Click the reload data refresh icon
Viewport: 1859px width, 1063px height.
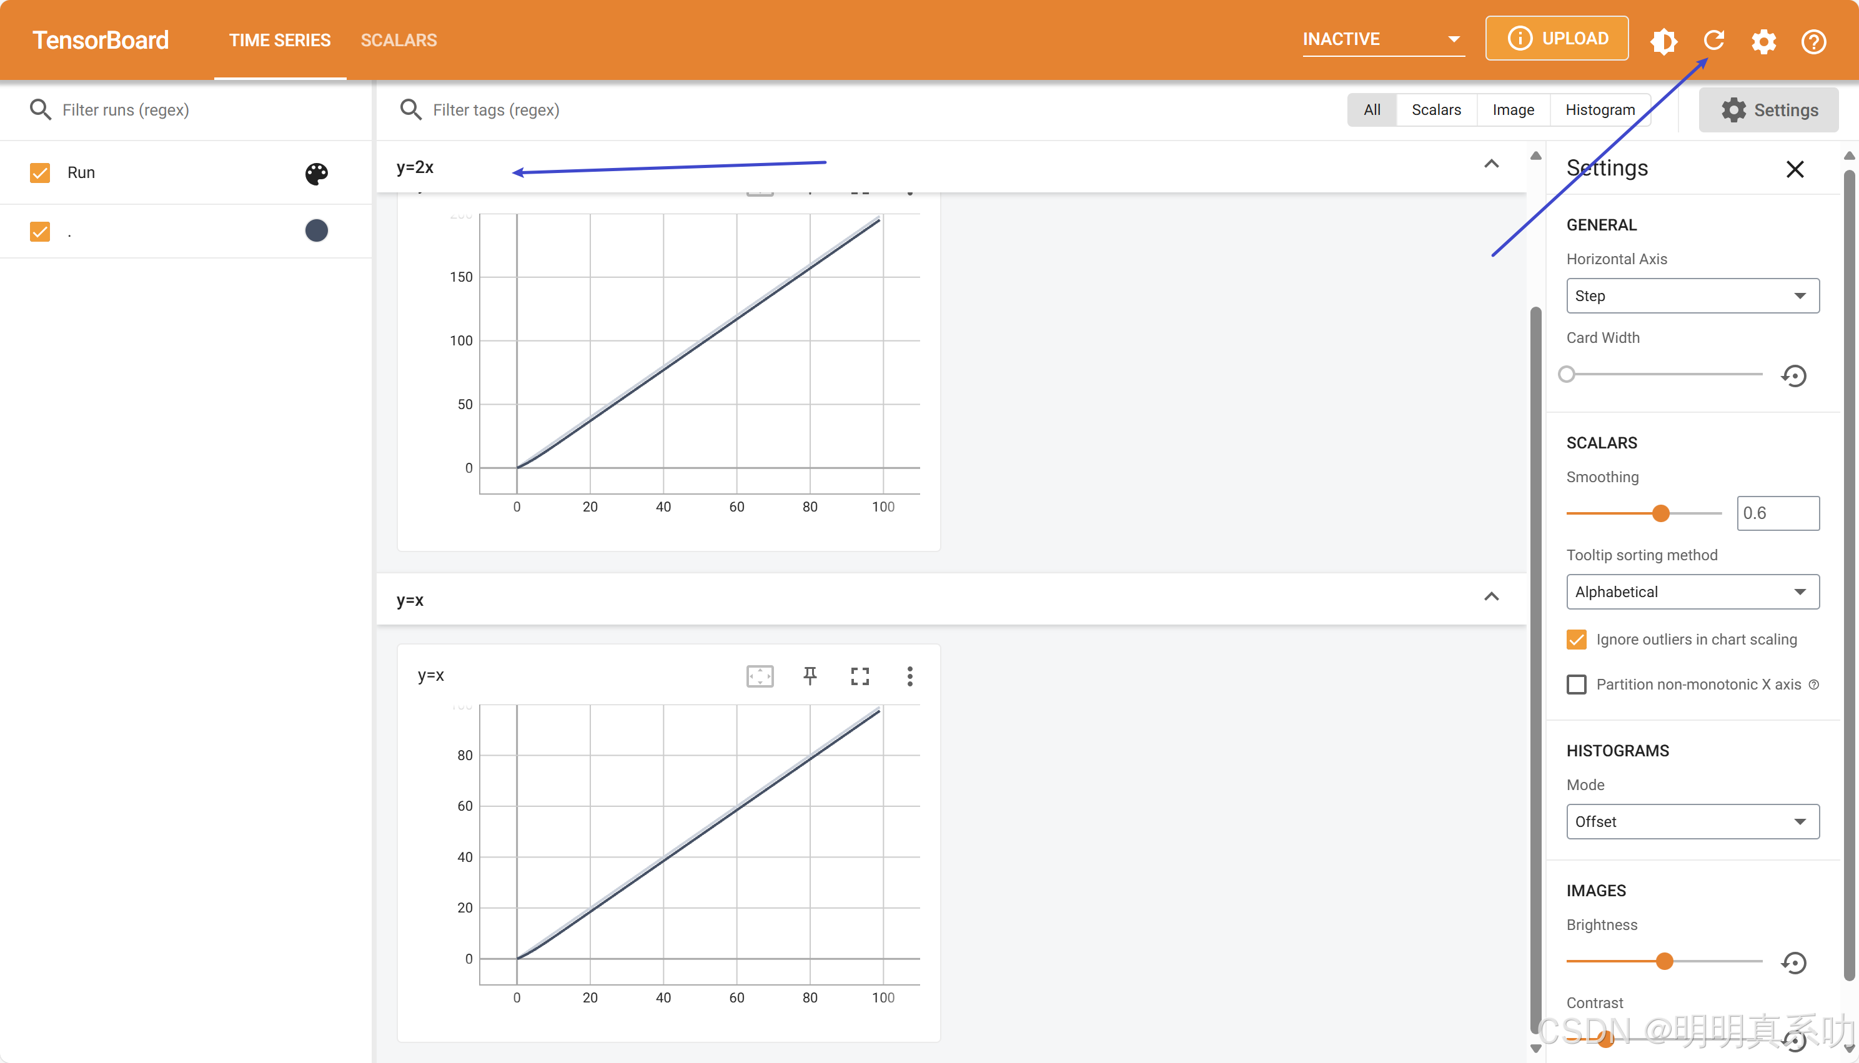pyautogui.click(x=1713, y=41)
